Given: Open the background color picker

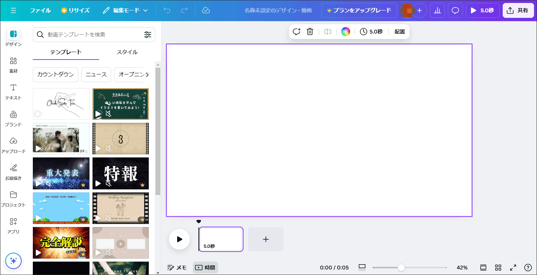Looking at the screenshot, I should pos(346,32).
